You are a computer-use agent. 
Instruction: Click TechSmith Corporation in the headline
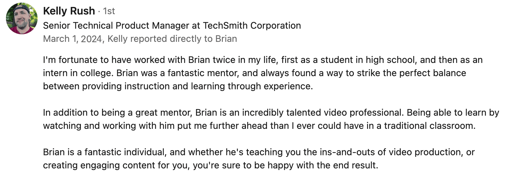tap(252, 25)
